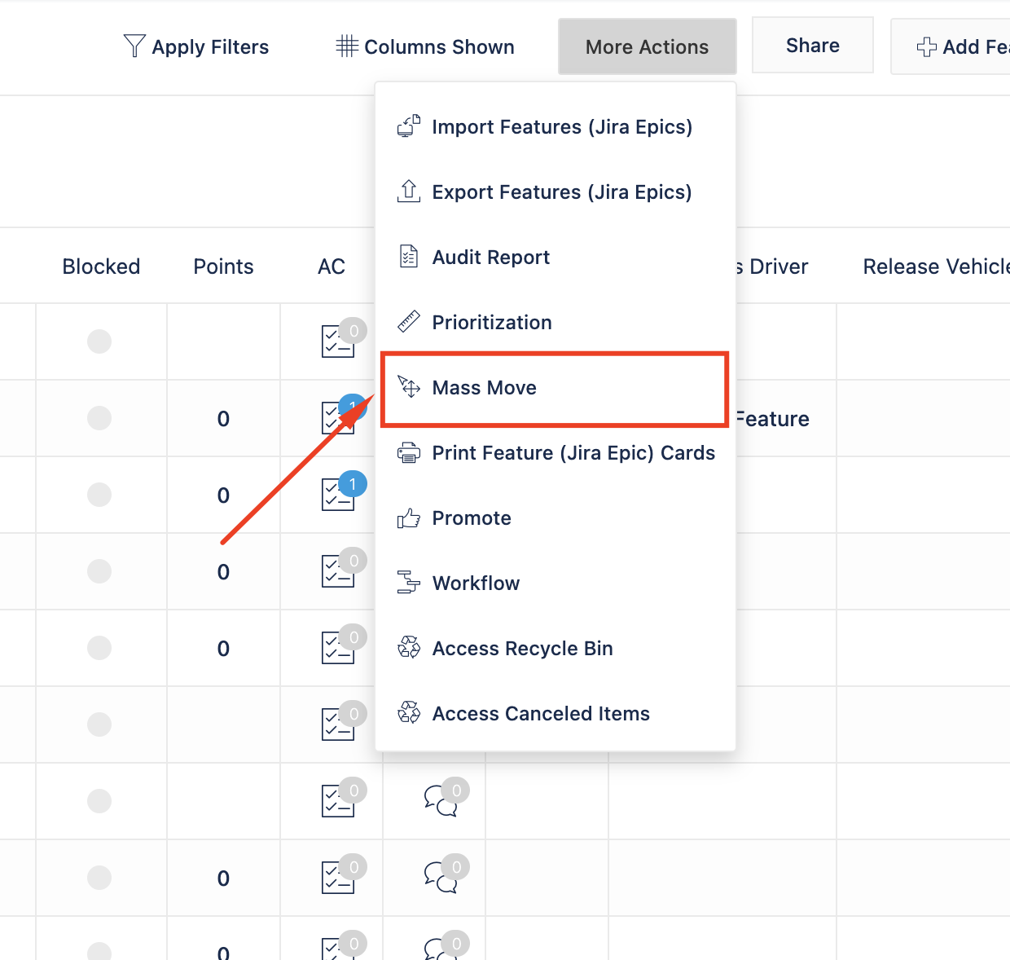The image size is (1010, 960).
Task: Collapse the More Actions dropdown
Action: [x=647, y=46]
